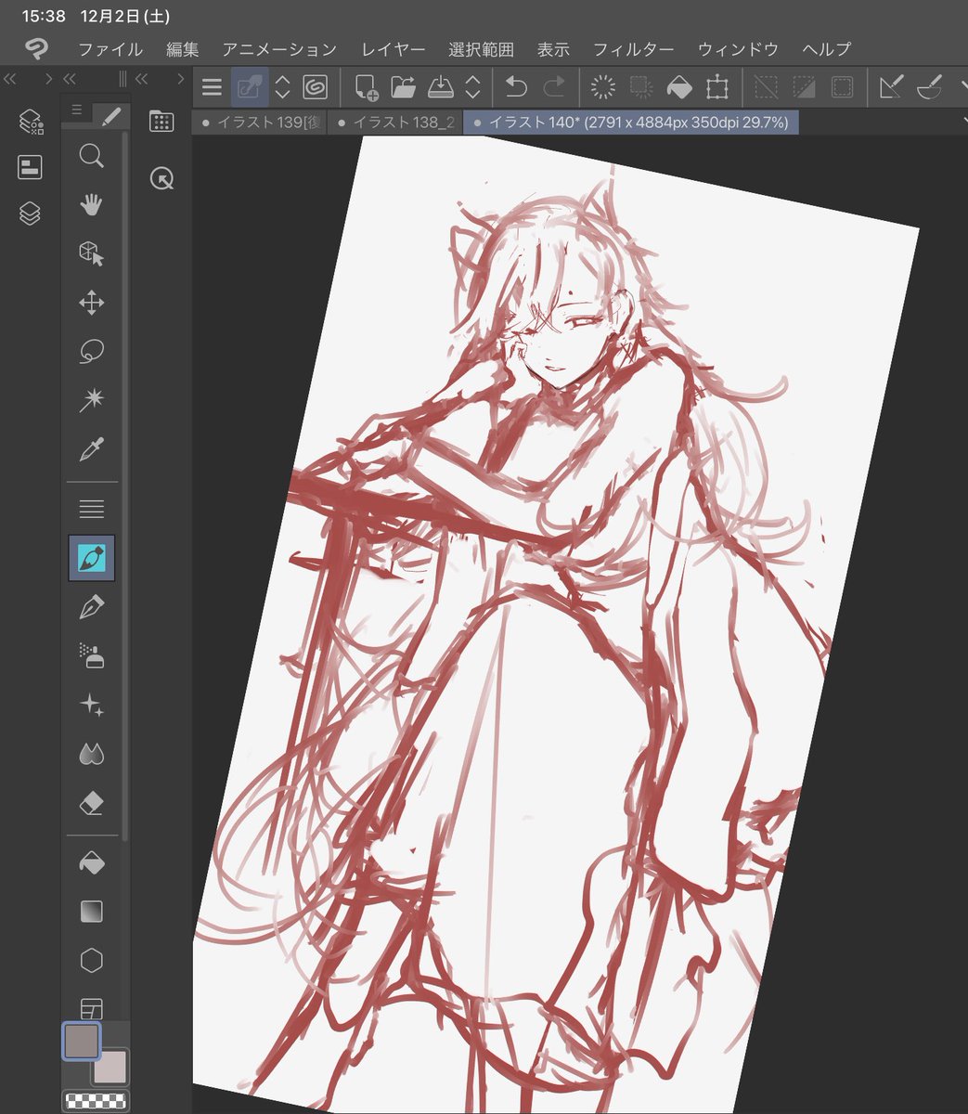This screenshot has width=968, height=1114.
Task: Open the フィルター menu
Action: (x=633, y=49)
